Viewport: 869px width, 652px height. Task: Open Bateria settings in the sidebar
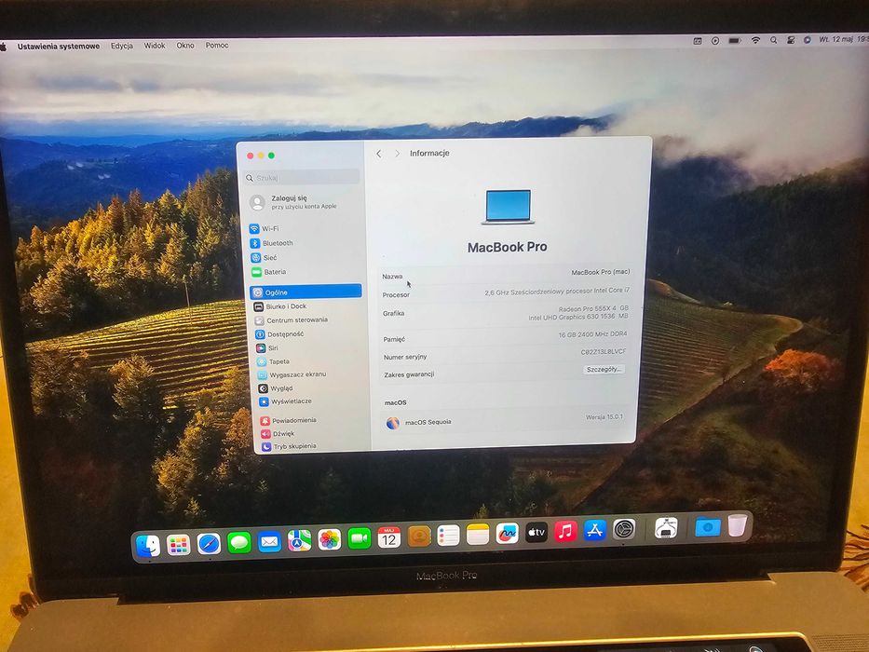pyautogui.click(x=269, y=272)
